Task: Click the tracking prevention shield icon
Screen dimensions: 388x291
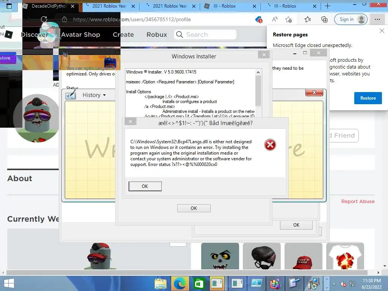Action: (x=258, y=19)
